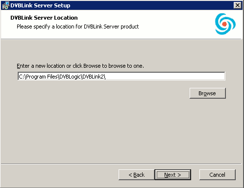Place cursor after DVBLink2\ in the path

(106, 77)
